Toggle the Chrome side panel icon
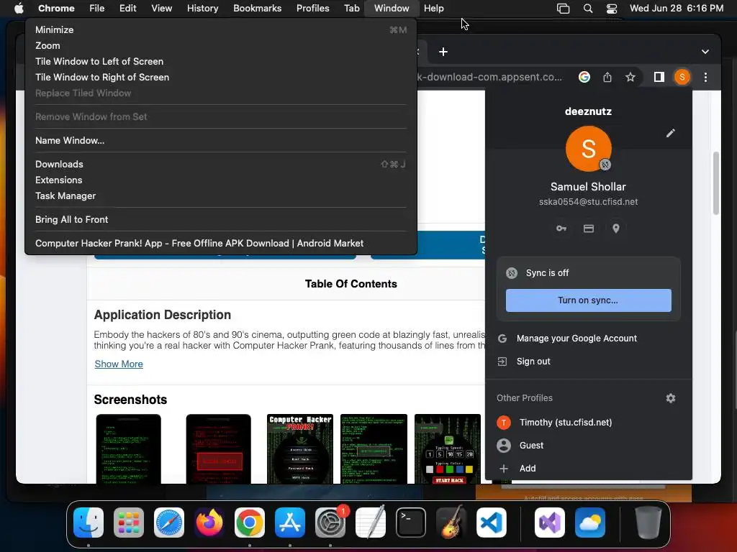 pyautogui.click(x=659, y=77)
